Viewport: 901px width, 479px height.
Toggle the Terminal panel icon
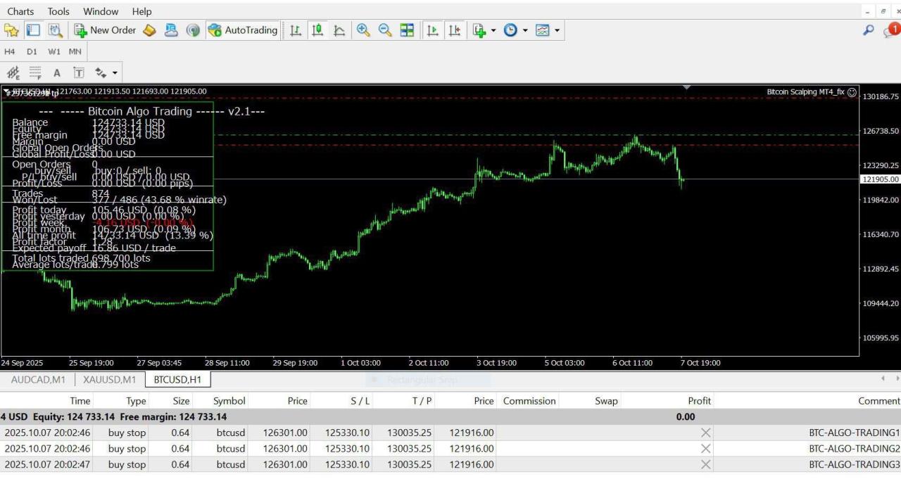33,30
